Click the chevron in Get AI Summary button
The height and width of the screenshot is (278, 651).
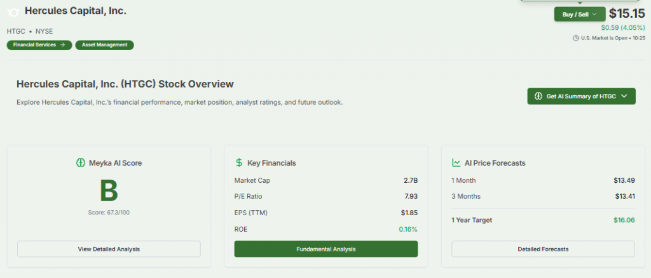[624, 96]
